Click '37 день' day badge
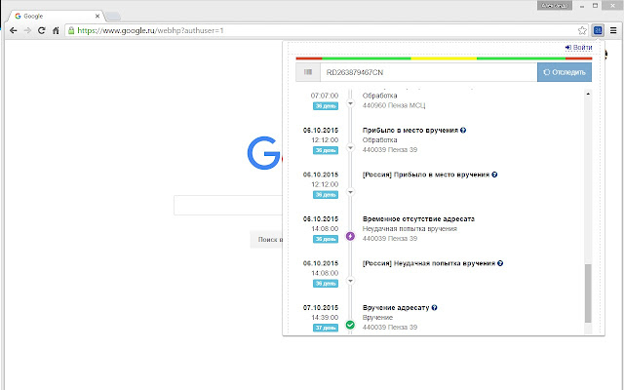Screen dimensions: 624x390 click(x=326, y=328)
